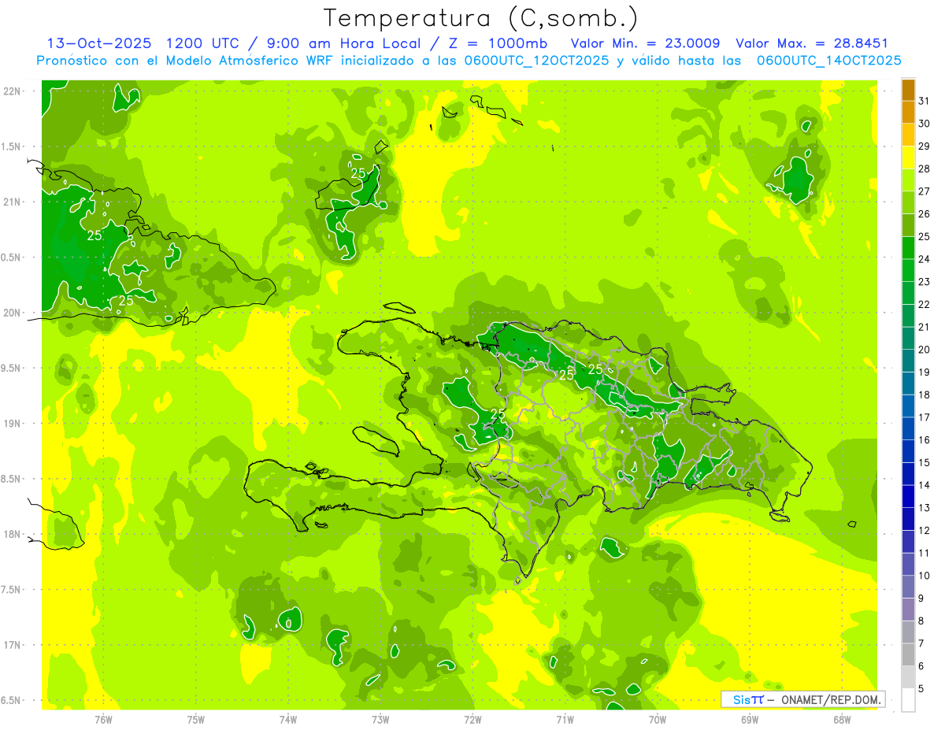
Task: Click the "71W" longitude axis label
Action: tap(565, 720)
